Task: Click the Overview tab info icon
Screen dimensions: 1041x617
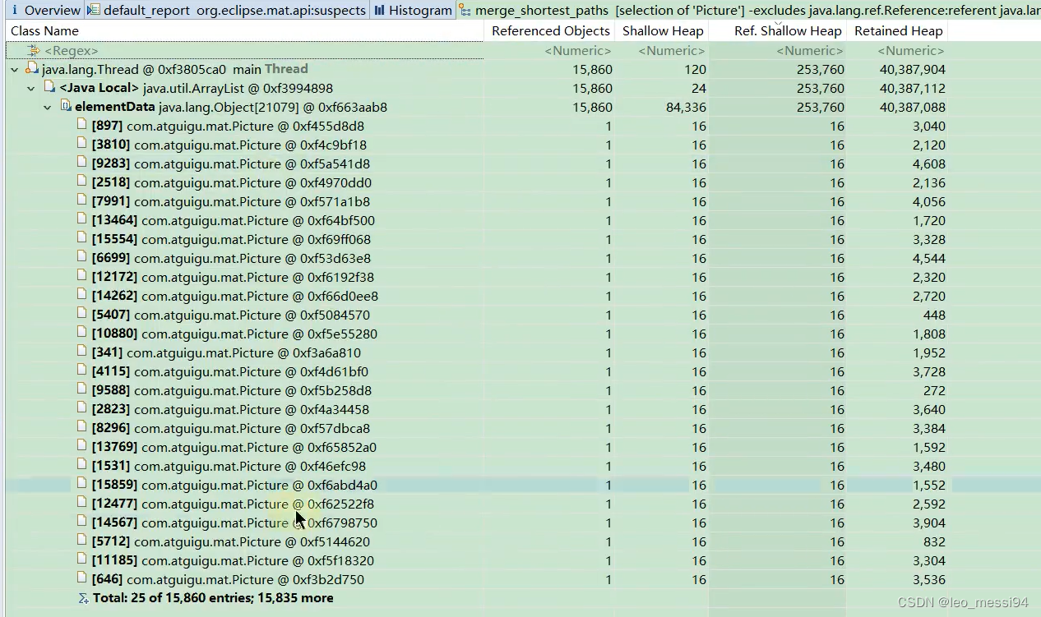Action: coord(15,11)
